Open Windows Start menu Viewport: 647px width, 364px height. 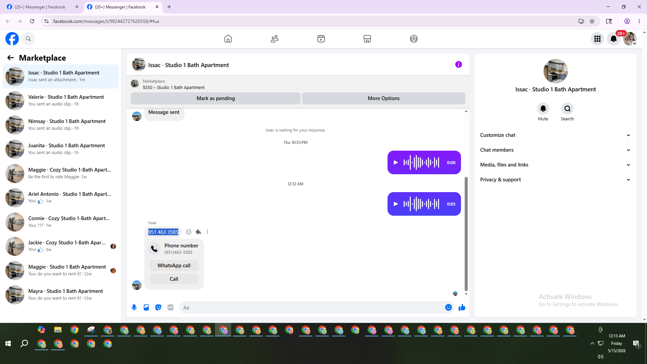click(8, 343)
